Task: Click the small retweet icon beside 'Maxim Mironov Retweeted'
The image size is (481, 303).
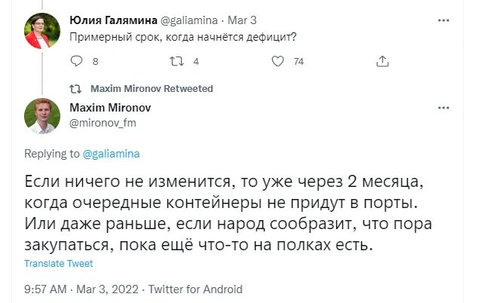Action: (x=75, y=88)
